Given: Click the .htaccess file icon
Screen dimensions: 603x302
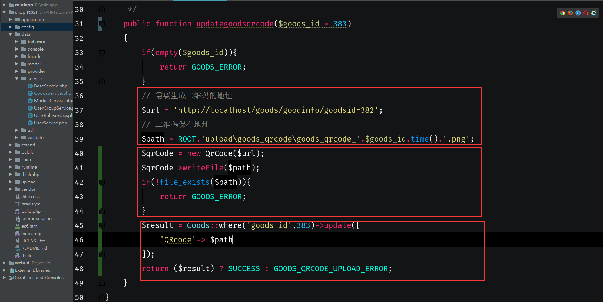Looking at the screenshot, I should [x=18, y=197].
